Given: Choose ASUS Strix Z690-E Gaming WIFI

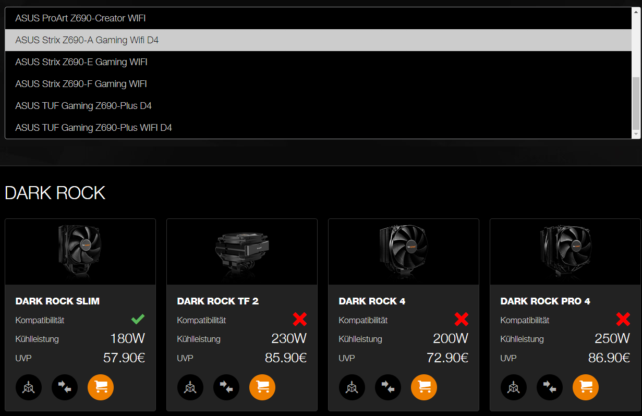Looking at the screenshot, I should (318, 62).
